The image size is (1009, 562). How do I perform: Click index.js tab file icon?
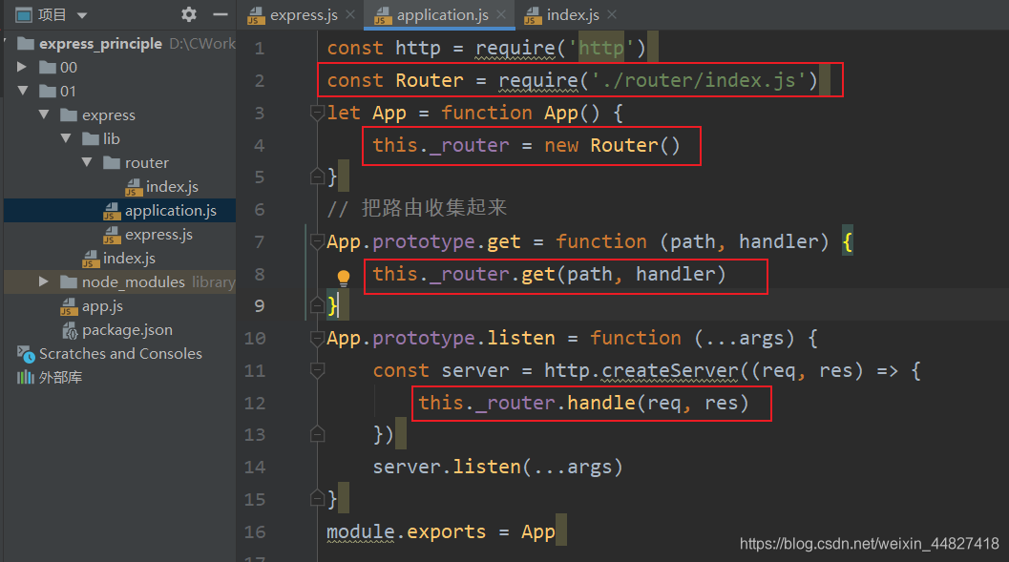(x=533, y=15)
